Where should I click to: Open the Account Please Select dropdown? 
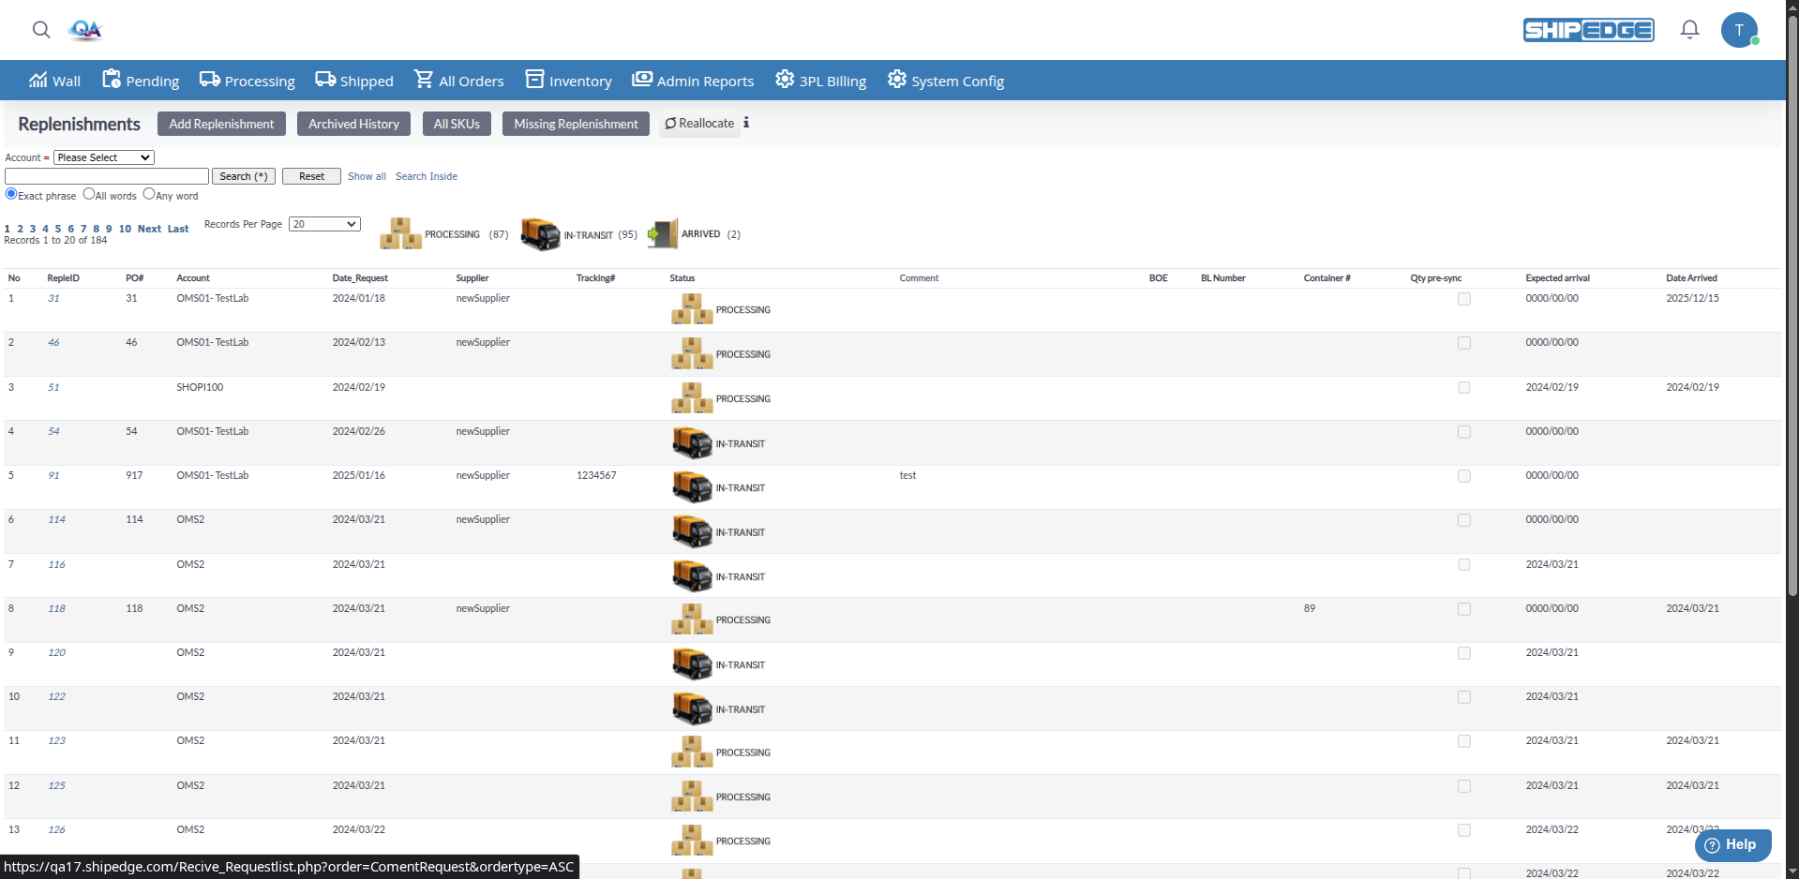tap(103, 156)
